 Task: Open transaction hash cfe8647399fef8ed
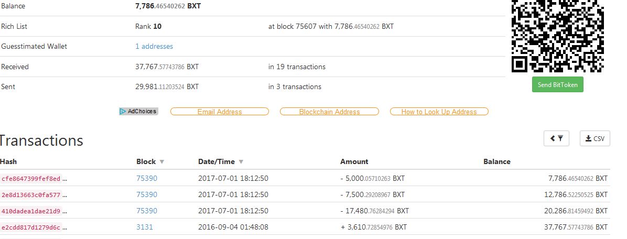(31, 179)
